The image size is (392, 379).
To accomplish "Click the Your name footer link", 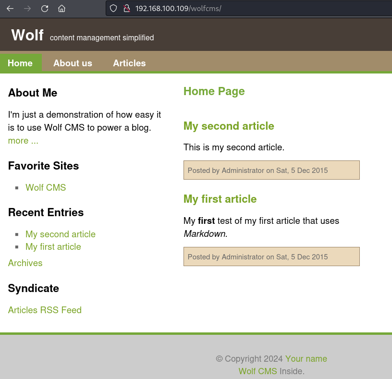I will coord(306,359).
